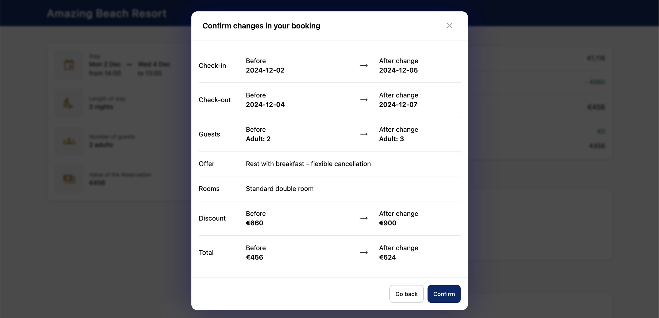
Task: Click the dialog title Confirm changes heading
Action: pyautogui.click(x=261, y=26)
